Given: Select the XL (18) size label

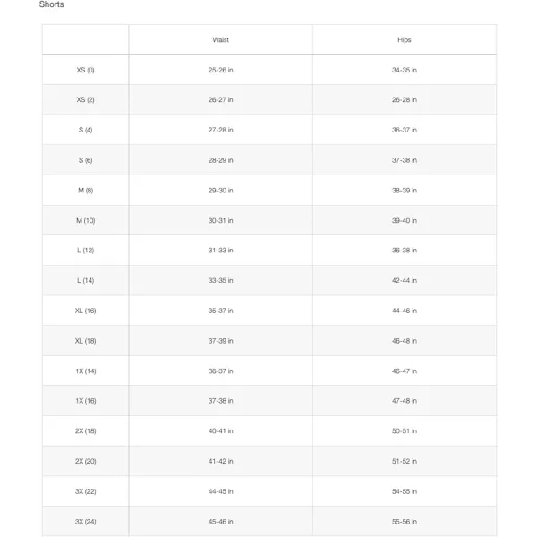Looking at the screenshot, I should pos(86,341).
